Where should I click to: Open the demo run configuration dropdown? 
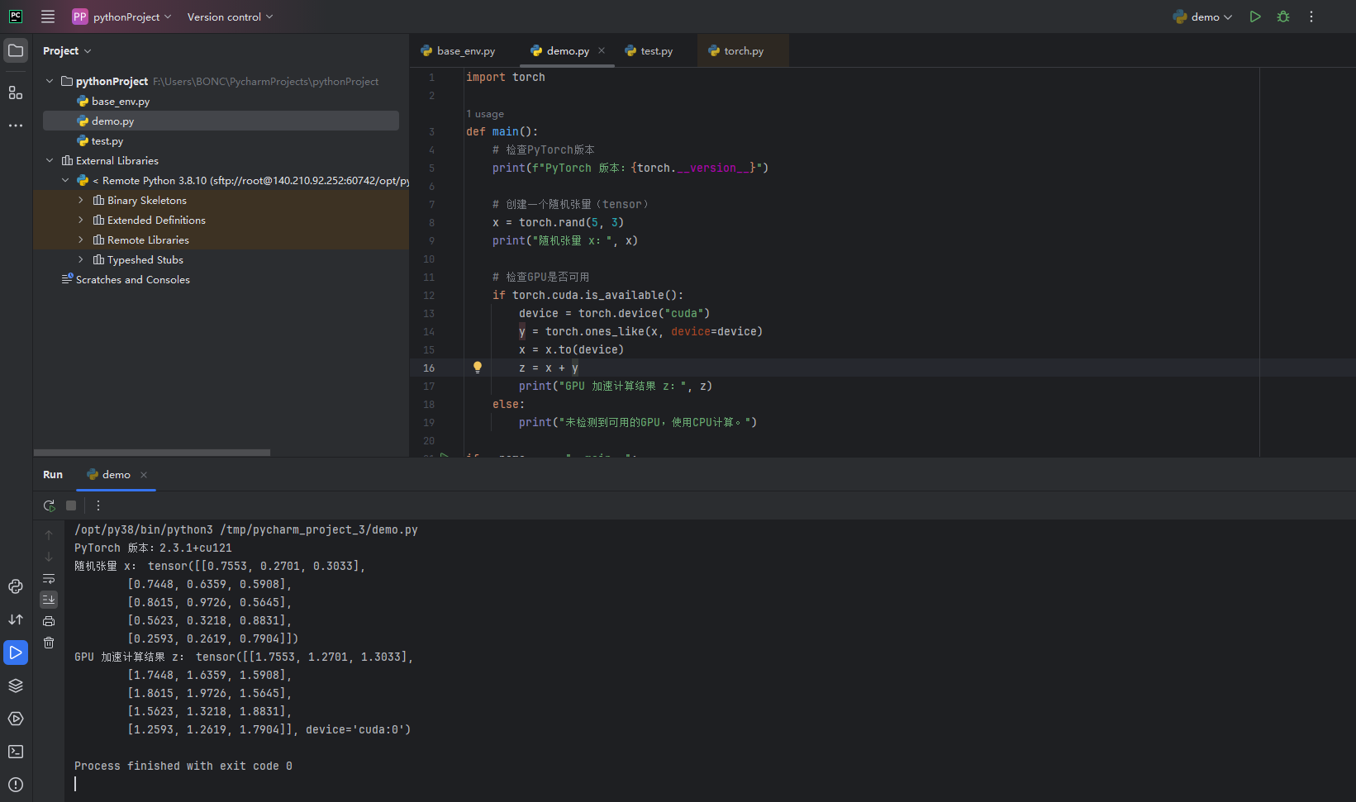1202,17
